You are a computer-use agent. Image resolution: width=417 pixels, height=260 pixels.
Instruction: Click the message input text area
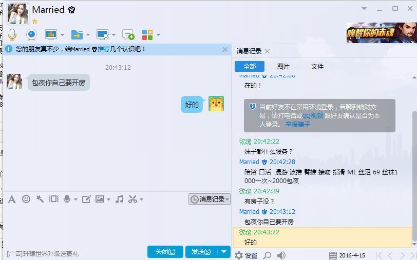coord(117,225)
